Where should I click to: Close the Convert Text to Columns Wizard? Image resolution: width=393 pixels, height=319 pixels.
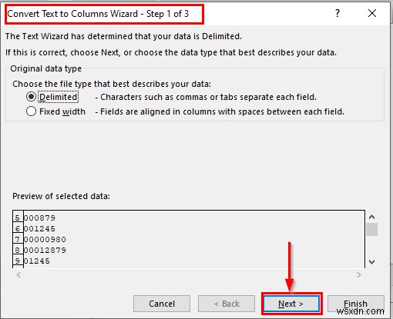click(372, 13)
